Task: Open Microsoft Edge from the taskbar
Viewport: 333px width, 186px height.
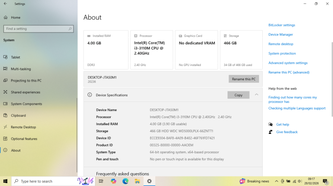Action: (125, 181)
